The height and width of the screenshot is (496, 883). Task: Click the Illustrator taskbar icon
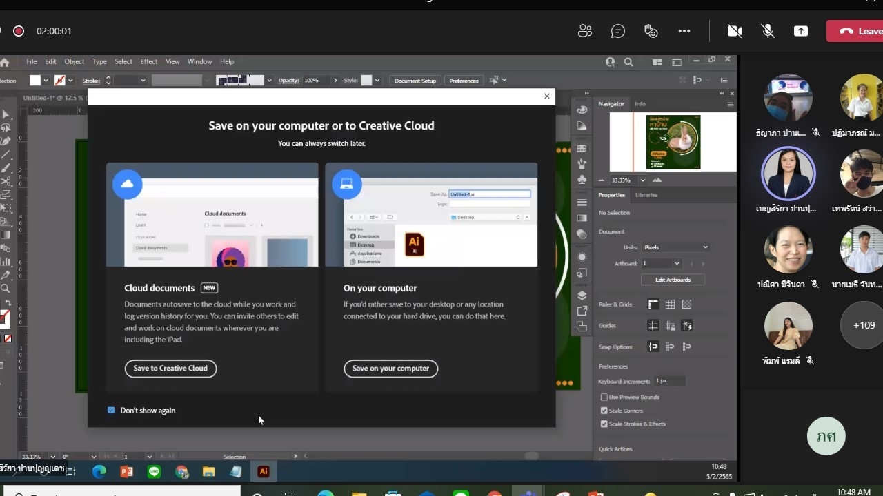(263, 472)
